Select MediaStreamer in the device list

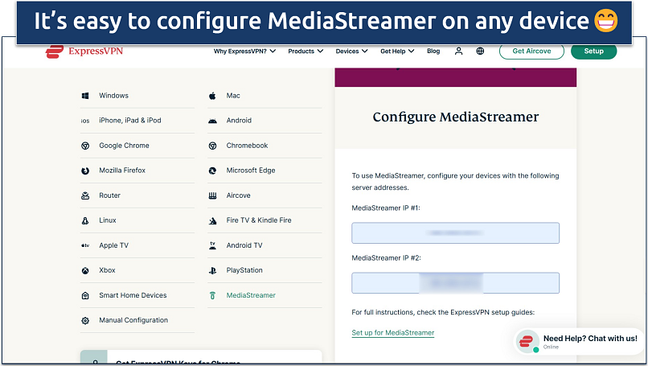click(250, 295)
